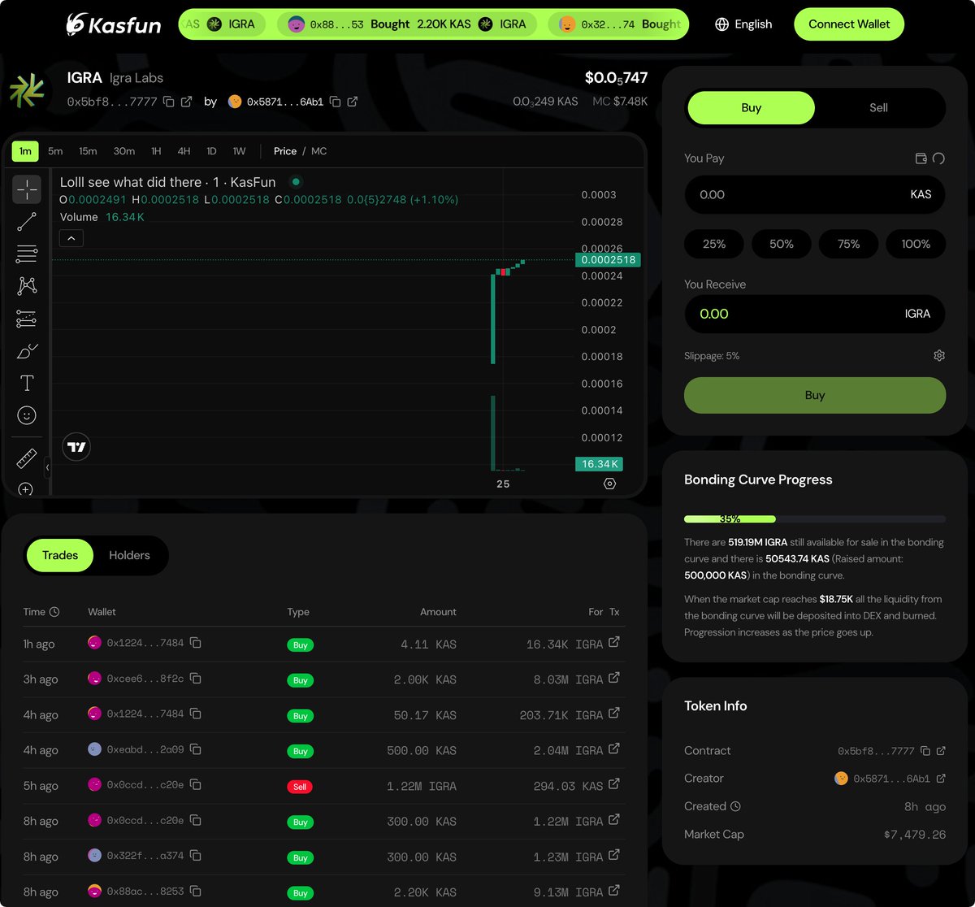Focus the You Receive IGRA amount field
The image size is (975, 907).
(815, 314)
